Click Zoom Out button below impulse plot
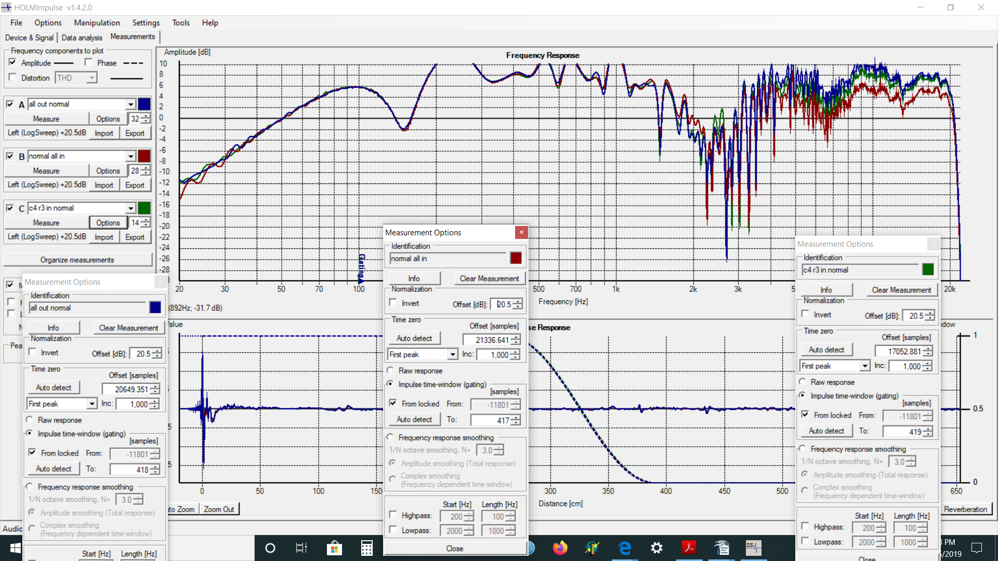 click(219, 509)
